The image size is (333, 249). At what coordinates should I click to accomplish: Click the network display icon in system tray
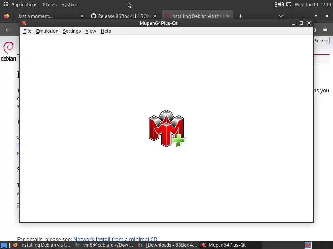(289, 4)
